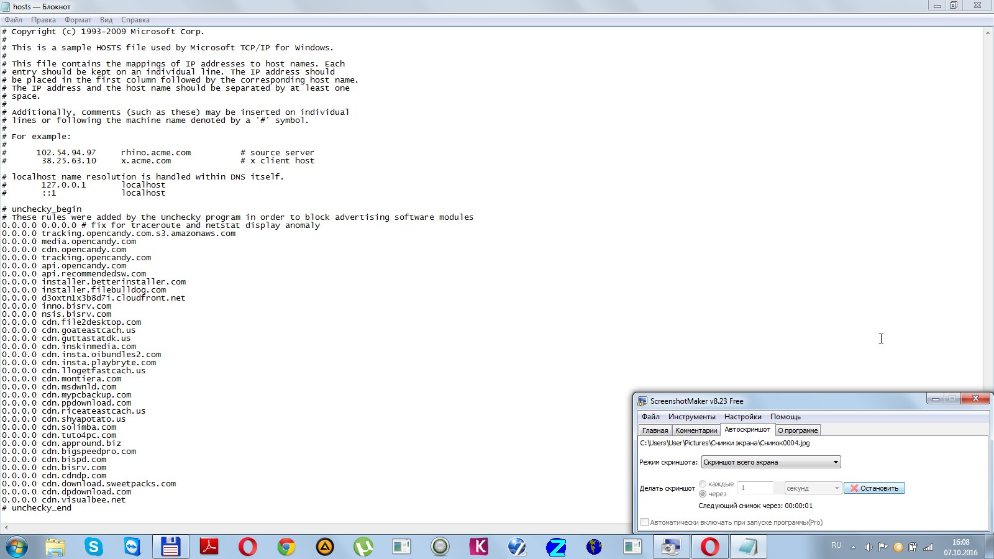Click the 'installer.filebulldog.com' entry
The height and width of the screenshot is (559, 994).
coord(104,290)
